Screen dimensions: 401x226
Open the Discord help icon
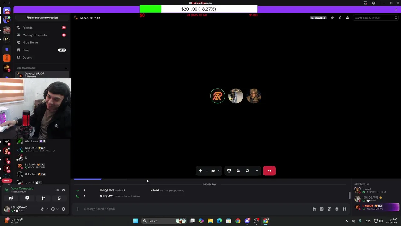[374, 3]
